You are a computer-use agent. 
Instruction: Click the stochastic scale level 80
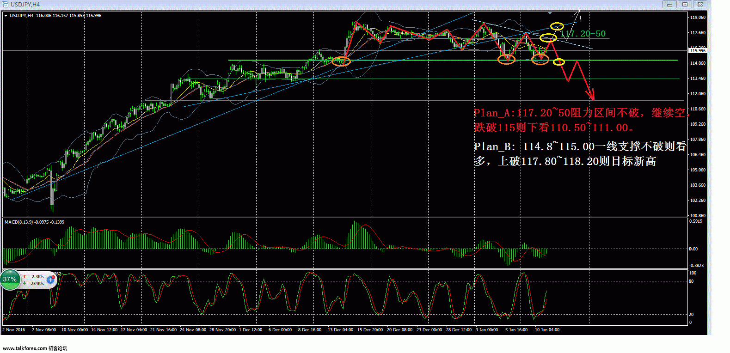click(x=692, y=281)
